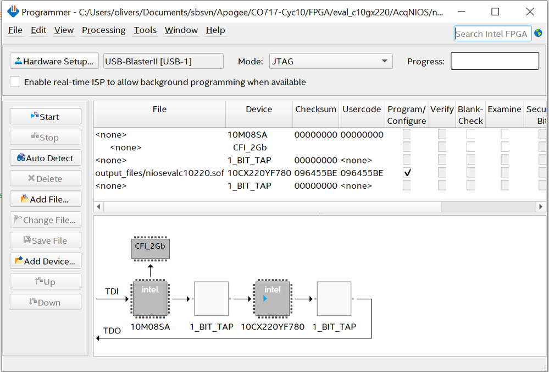Select the 10CX220YF780 chip in chain diagram

pyautogui.click(x=273, y=299)
